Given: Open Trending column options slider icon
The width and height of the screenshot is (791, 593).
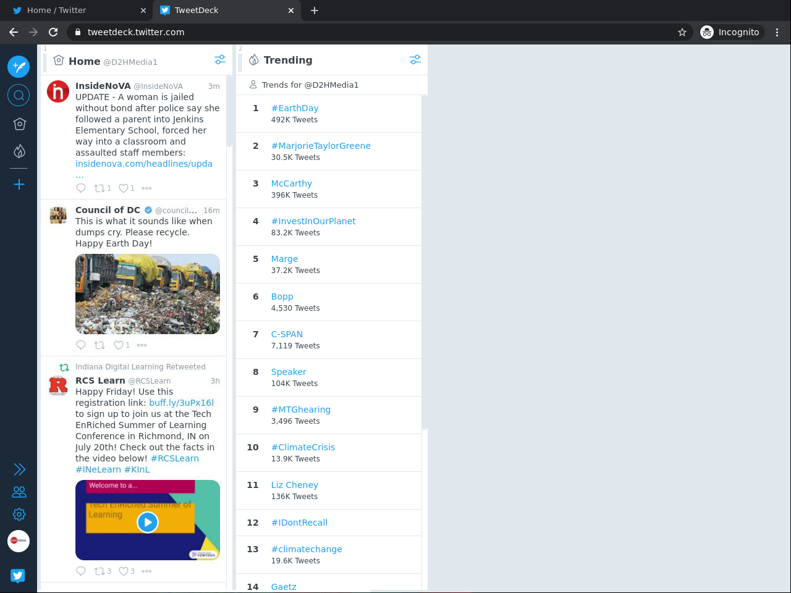Looking at the screenshot, I should tap(415, 60).
